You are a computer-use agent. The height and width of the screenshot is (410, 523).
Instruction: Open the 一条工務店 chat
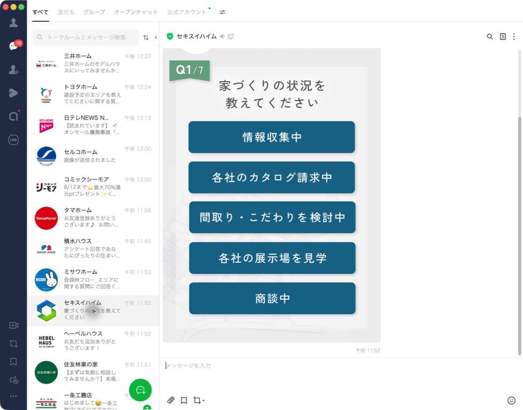pyautogui.click(x=93, y=400)
